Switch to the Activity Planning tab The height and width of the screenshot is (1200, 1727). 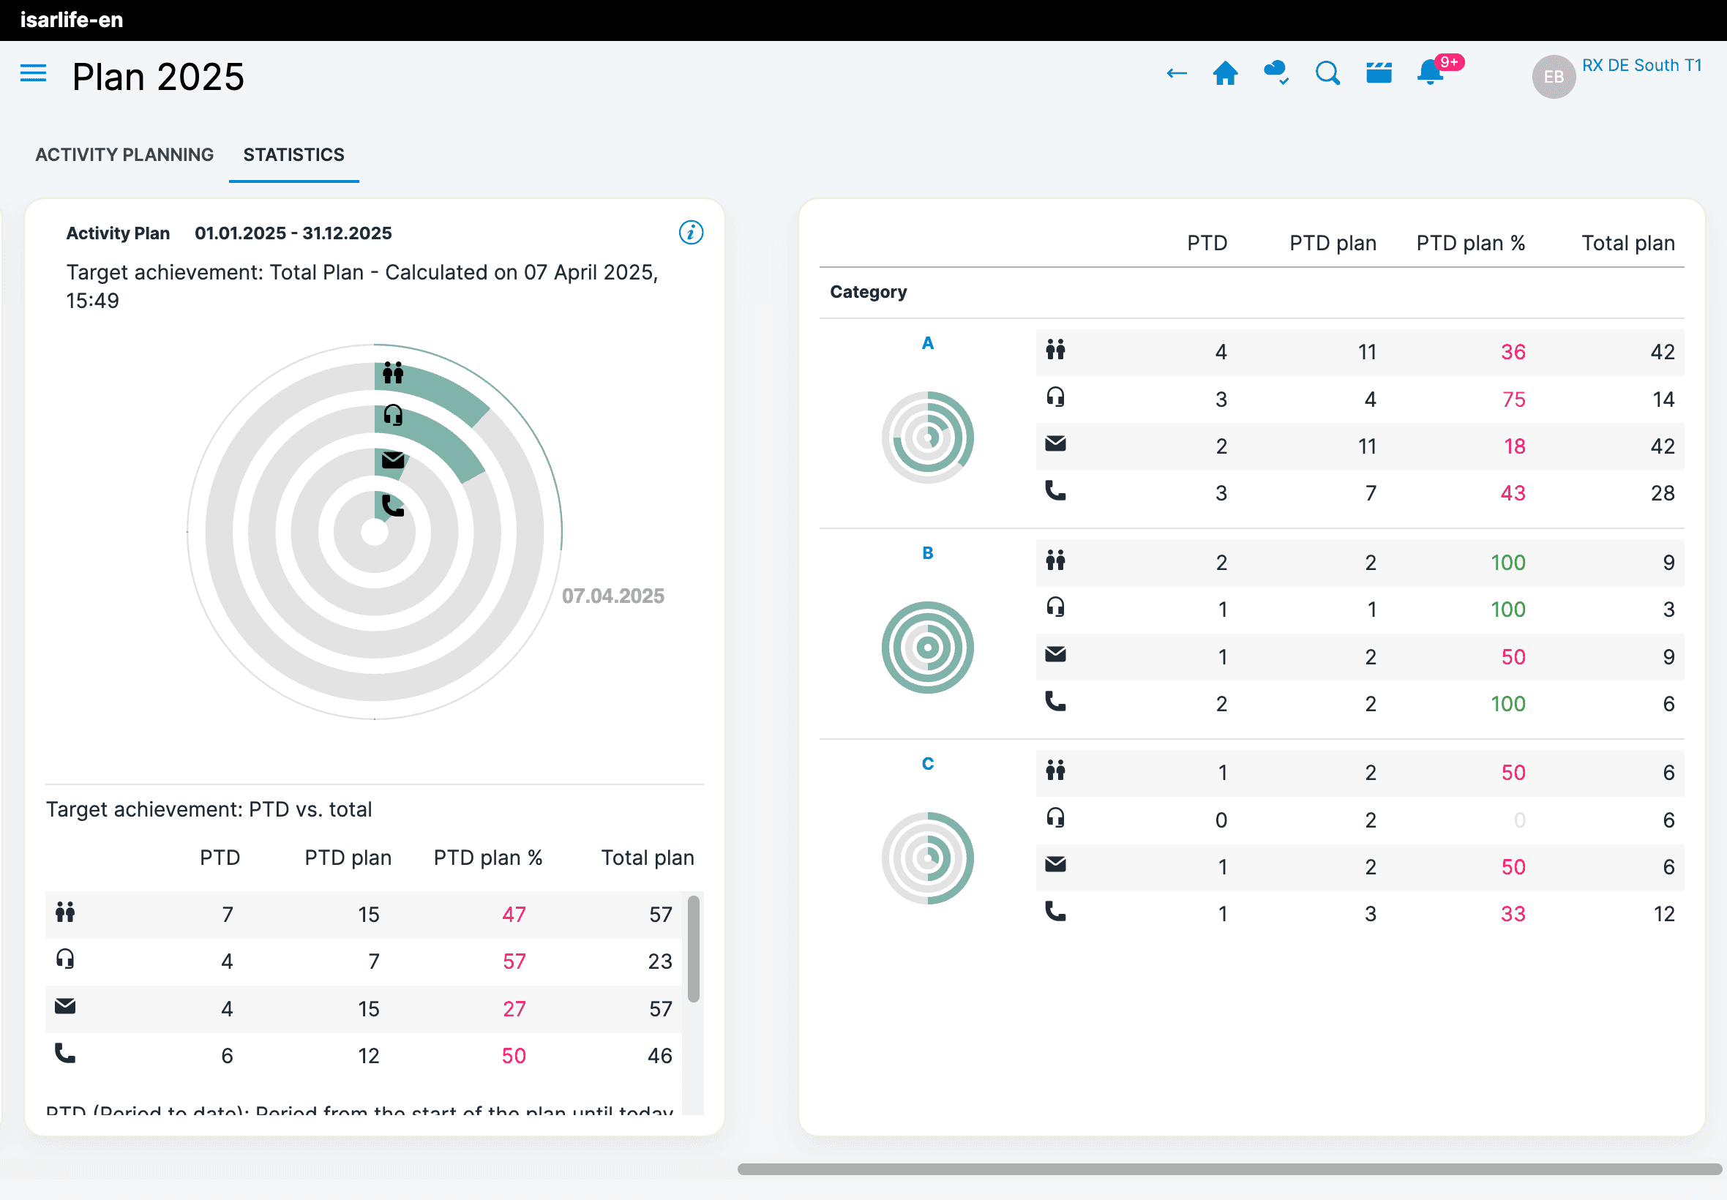(125, 155)
